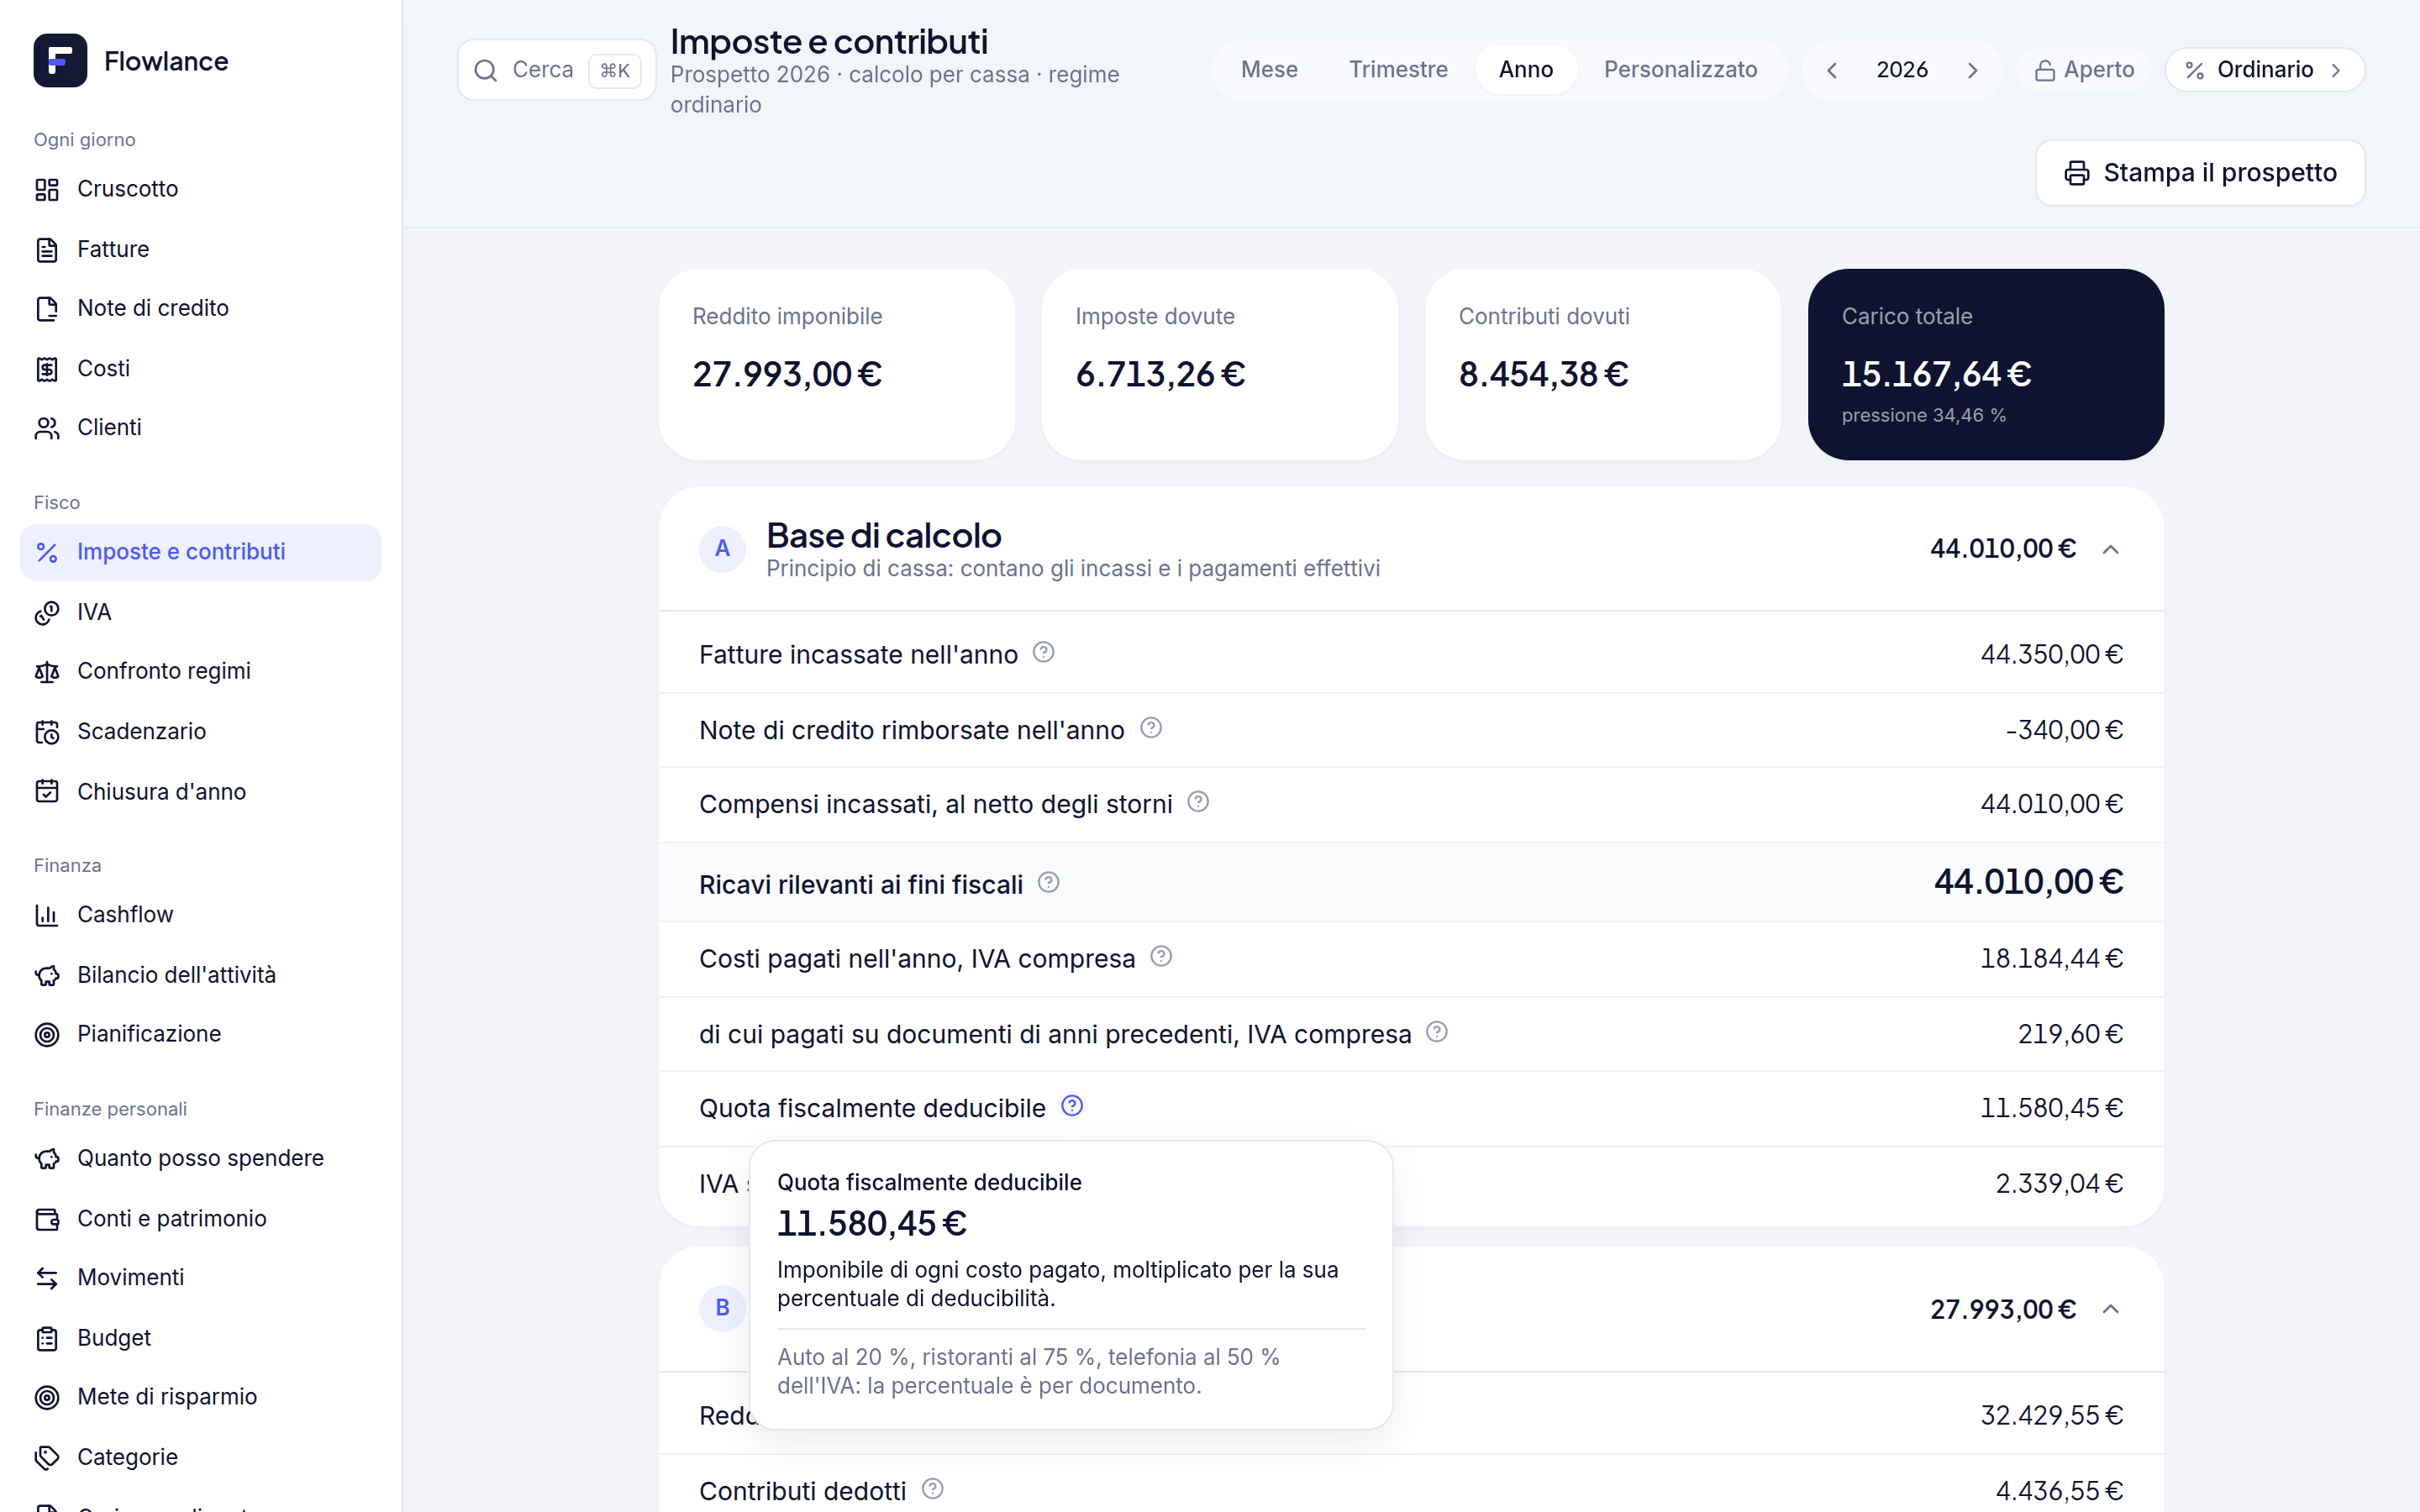Choose Personalizzato period tab

coord(1680,70)
